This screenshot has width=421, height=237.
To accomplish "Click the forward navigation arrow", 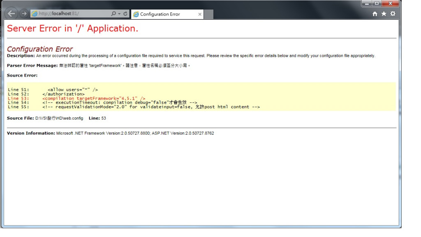I will pyautogui.click(x=24, y=14).
